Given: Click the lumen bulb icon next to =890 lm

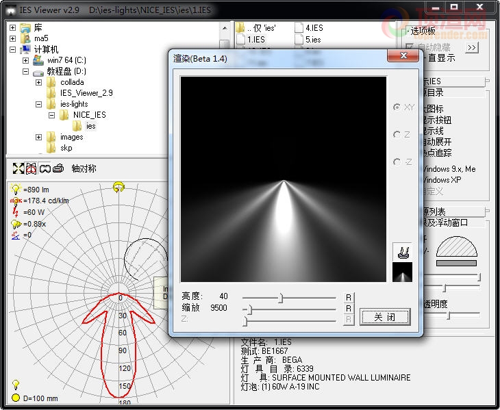Looking at the screenshot, I should [16, 189].
